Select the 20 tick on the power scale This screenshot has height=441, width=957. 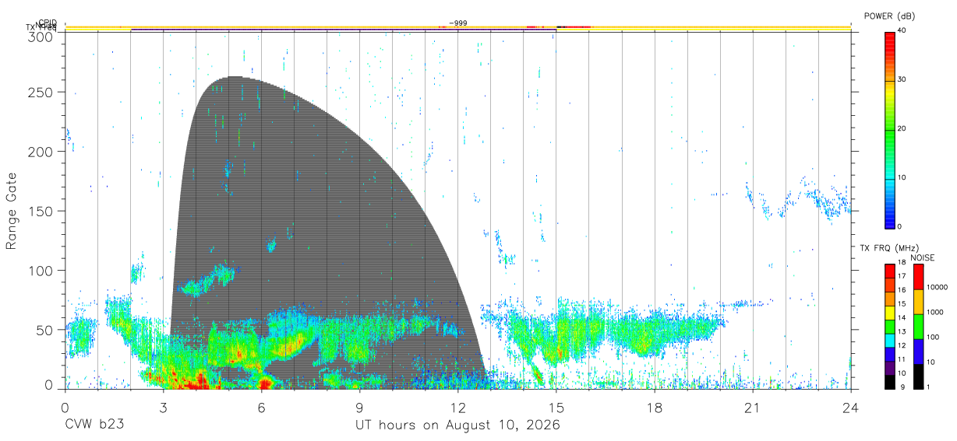[903, 128]
